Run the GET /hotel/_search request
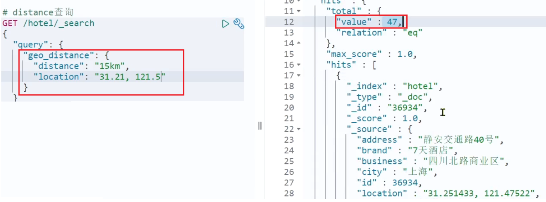The width and height of the screenshot is (546, 202). point(226,24)
